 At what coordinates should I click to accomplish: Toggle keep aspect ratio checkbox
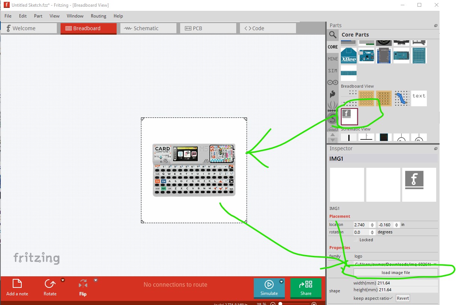pos(391,298)
